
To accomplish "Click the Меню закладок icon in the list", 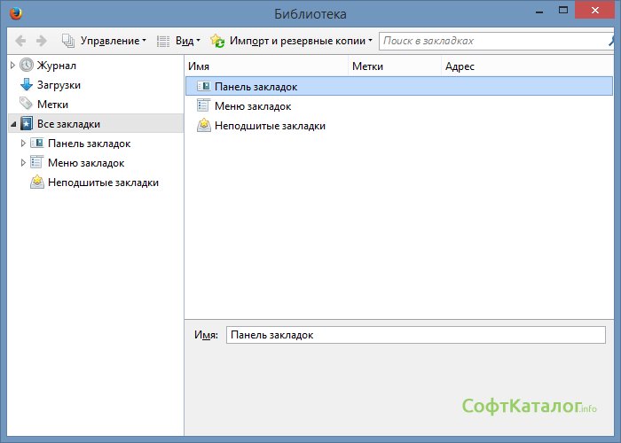I will click(x=203, y=106).
